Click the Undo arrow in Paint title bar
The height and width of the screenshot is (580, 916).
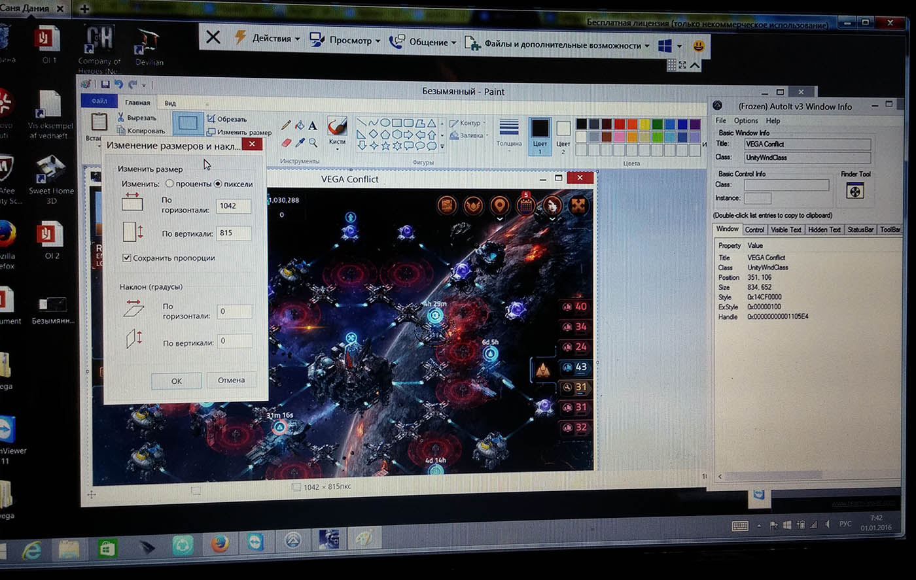118,84
